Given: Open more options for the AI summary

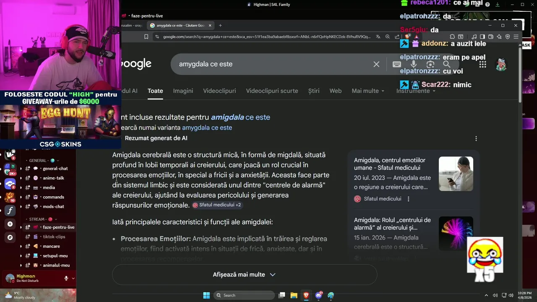Looking at the screenshot, I should click(476, 138).
